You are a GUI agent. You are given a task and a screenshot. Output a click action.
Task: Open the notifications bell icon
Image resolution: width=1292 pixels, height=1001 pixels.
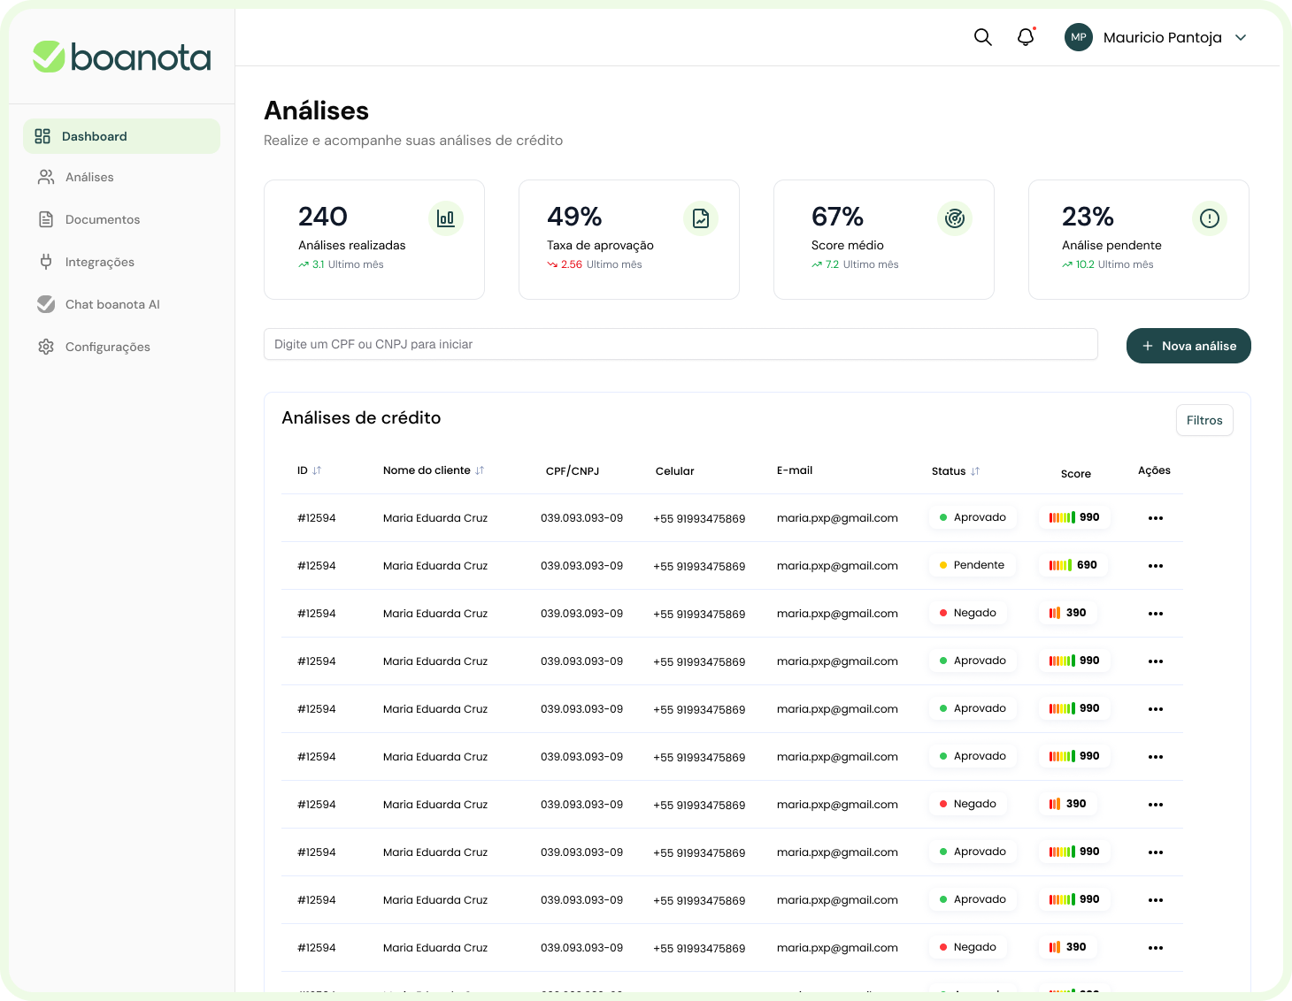(1026, 37)
